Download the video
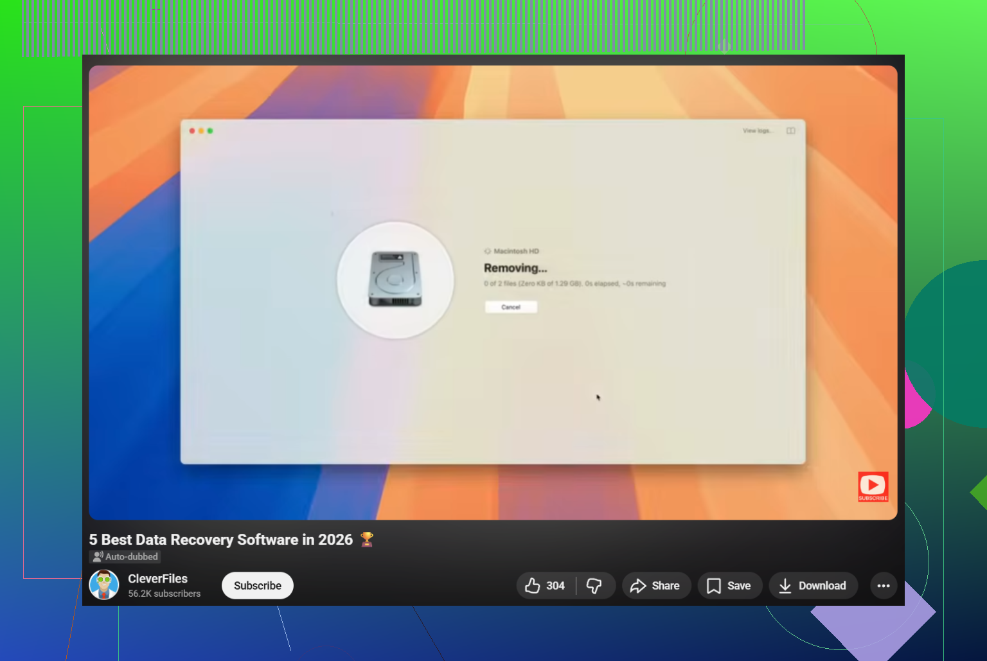Image resolution: width=987 pixels, height=661 pixels. [x=813, y=586]
